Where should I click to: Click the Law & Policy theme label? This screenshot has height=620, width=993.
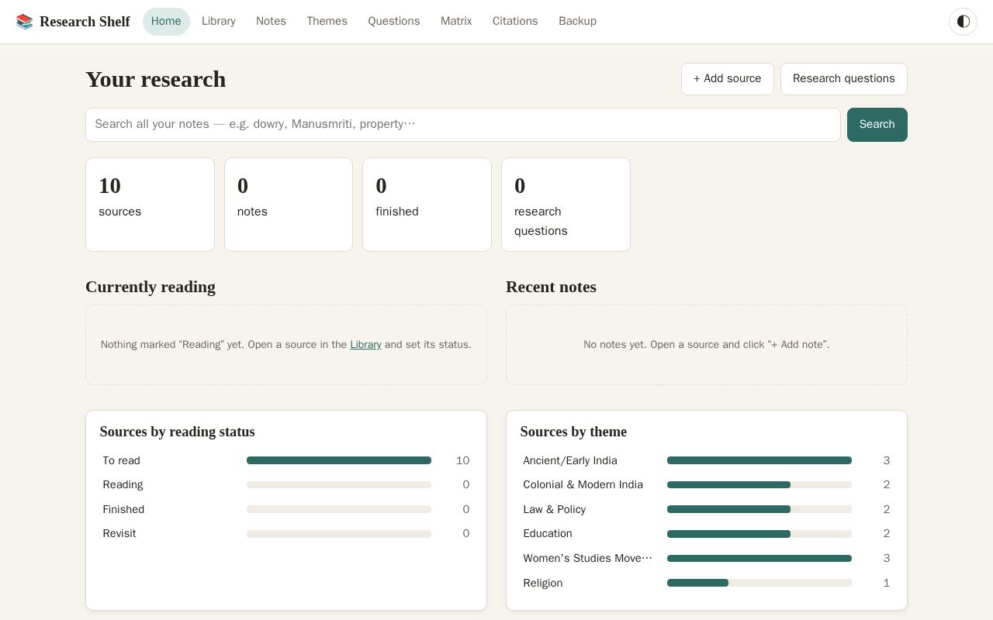(554, 509)
